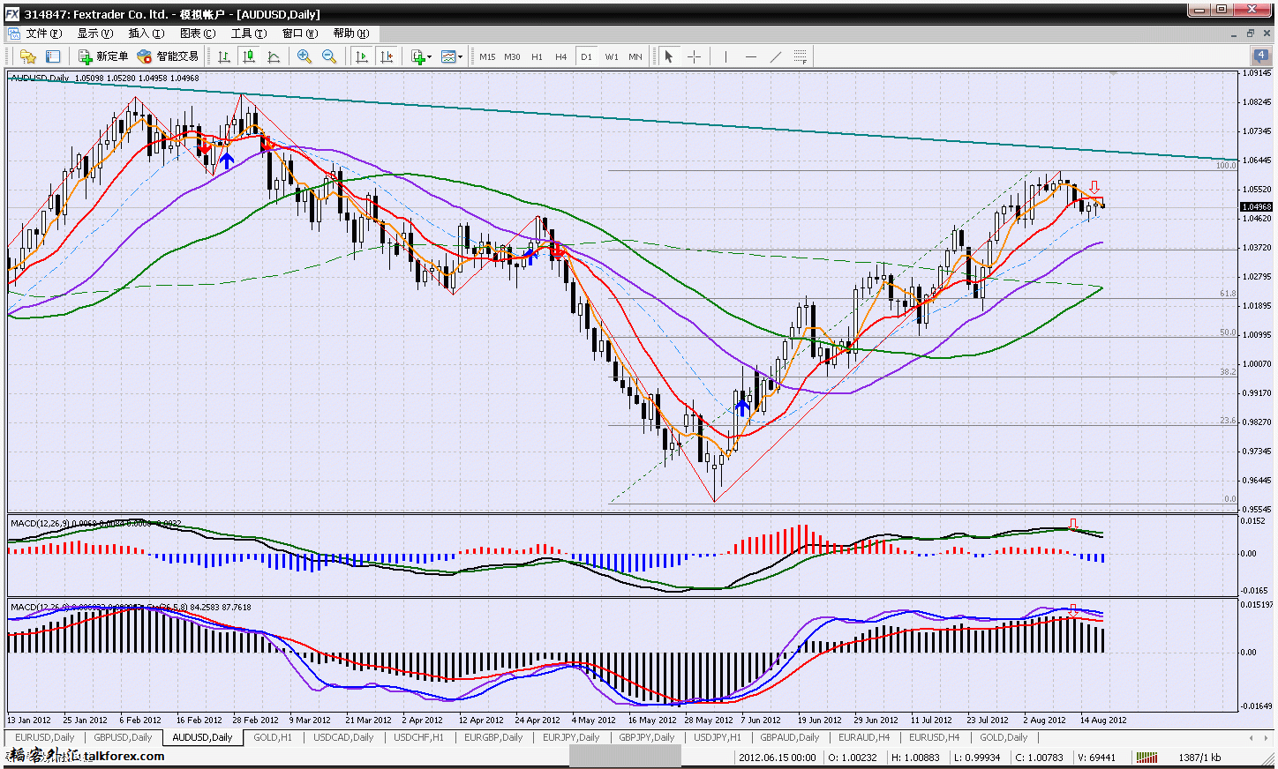Select the MN timeframe

pos(635,56)
